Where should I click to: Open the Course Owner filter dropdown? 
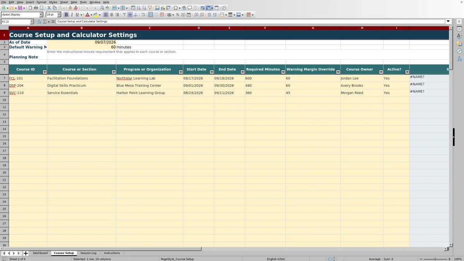pos(381,72)
